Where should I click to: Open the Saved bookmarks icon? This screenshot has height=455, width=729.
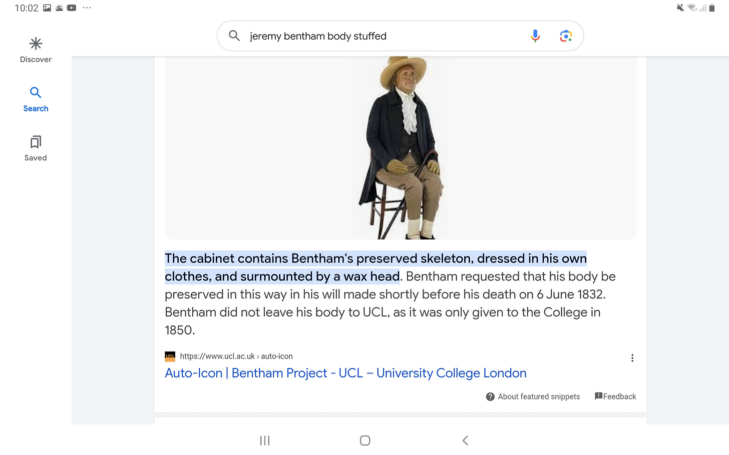[36, 142]
